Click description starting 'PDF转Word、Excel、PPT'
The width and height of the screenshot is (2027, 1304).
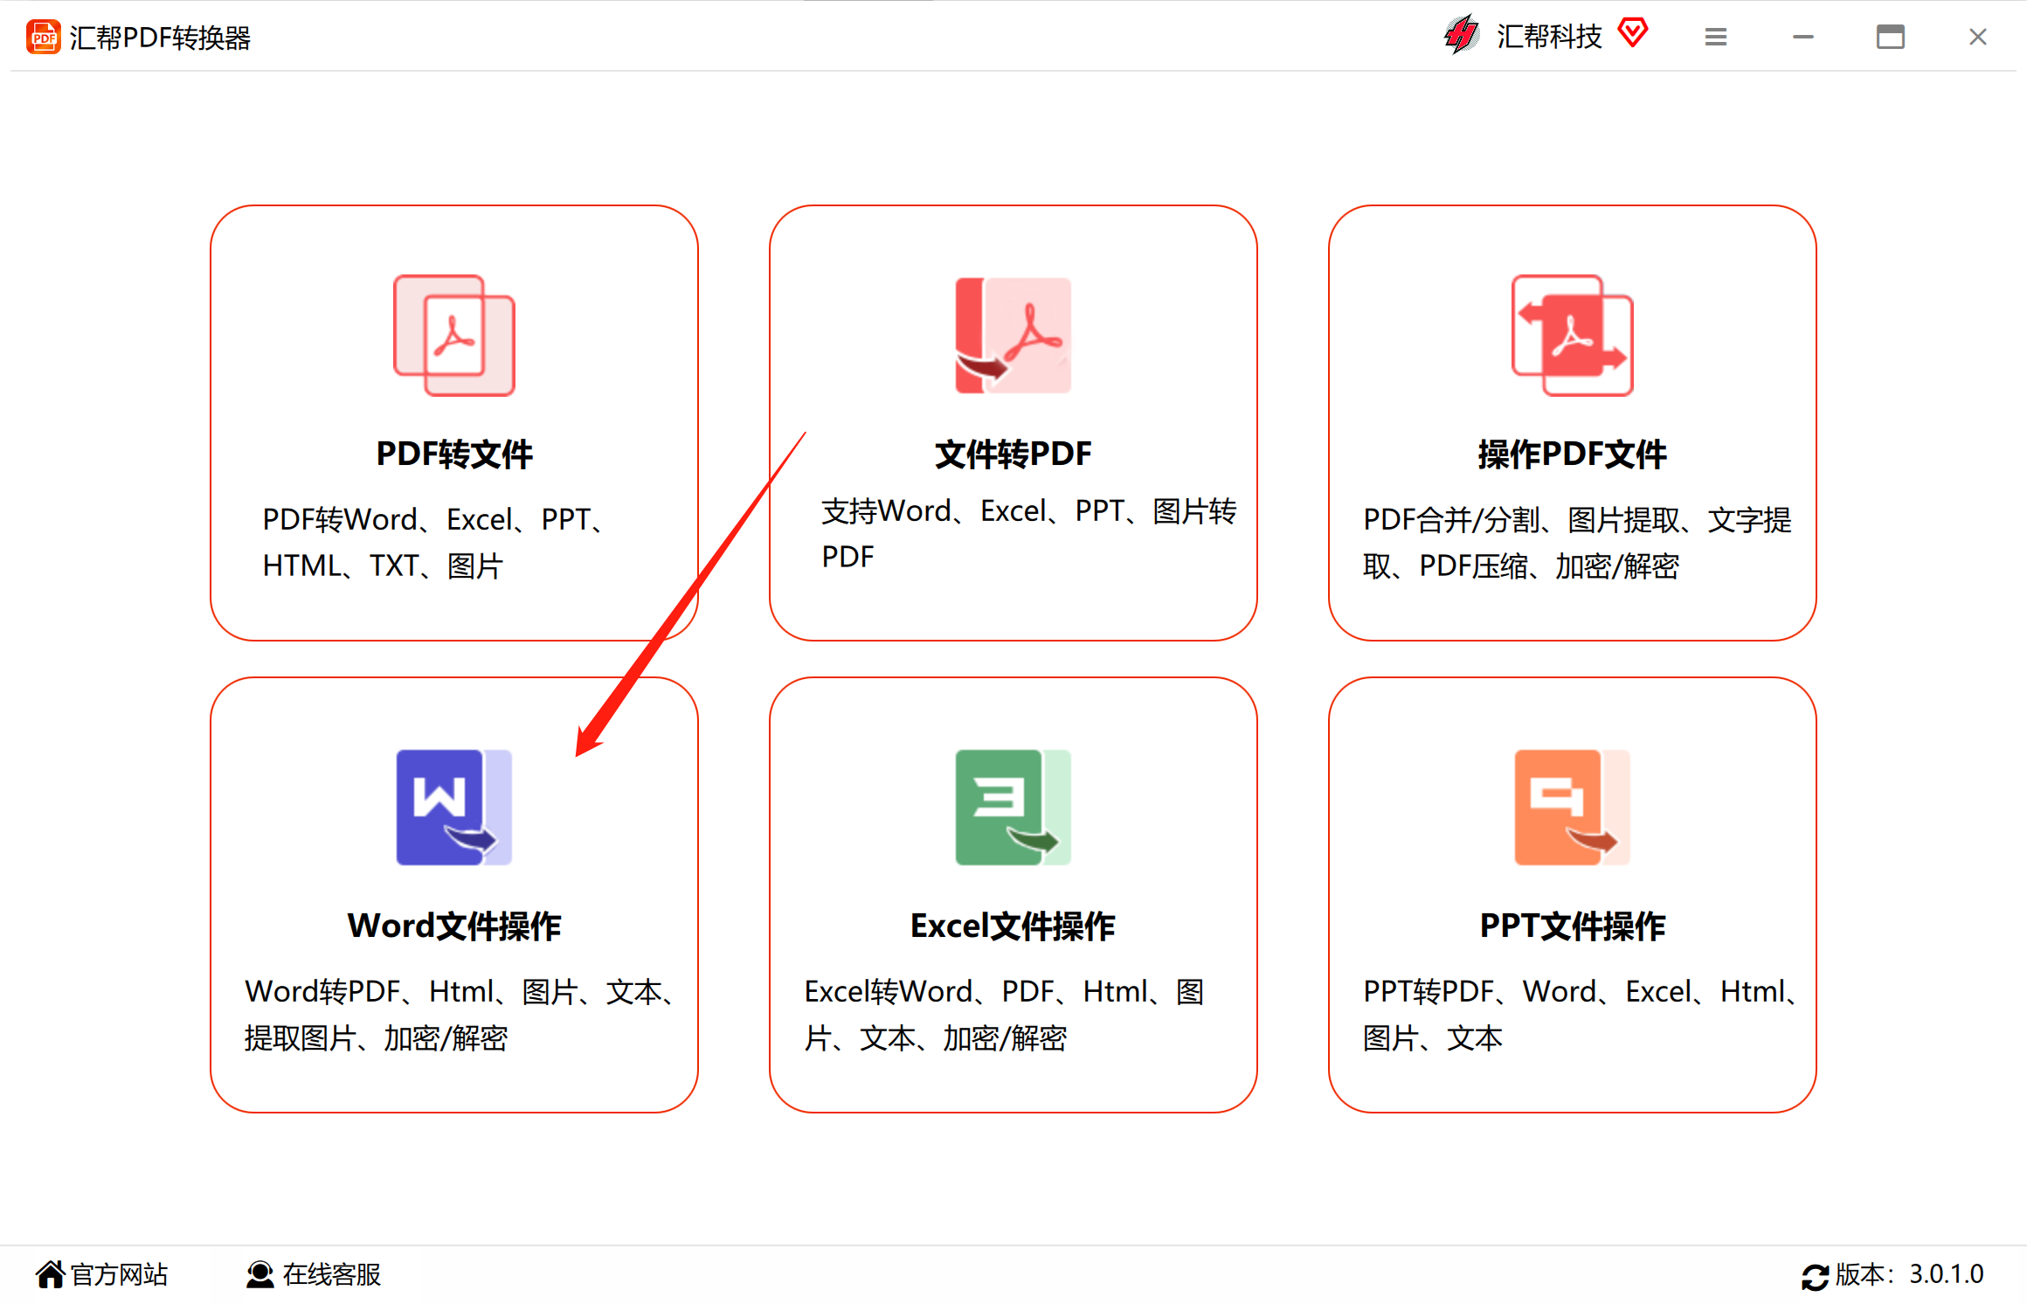[436, 543]
